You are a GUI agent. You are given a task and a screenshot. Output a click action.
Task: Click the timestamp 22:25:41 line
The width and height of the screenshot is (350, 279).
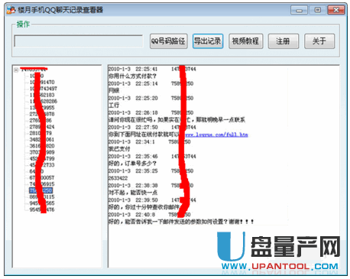coord(152,69)
